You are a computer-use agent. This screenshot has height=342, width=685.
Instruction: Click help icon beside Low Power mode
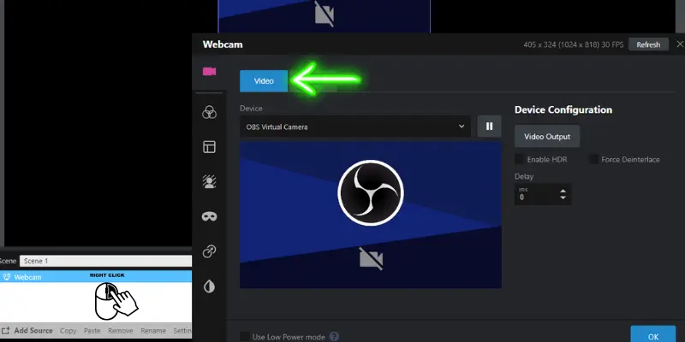[x=334, y=337]
